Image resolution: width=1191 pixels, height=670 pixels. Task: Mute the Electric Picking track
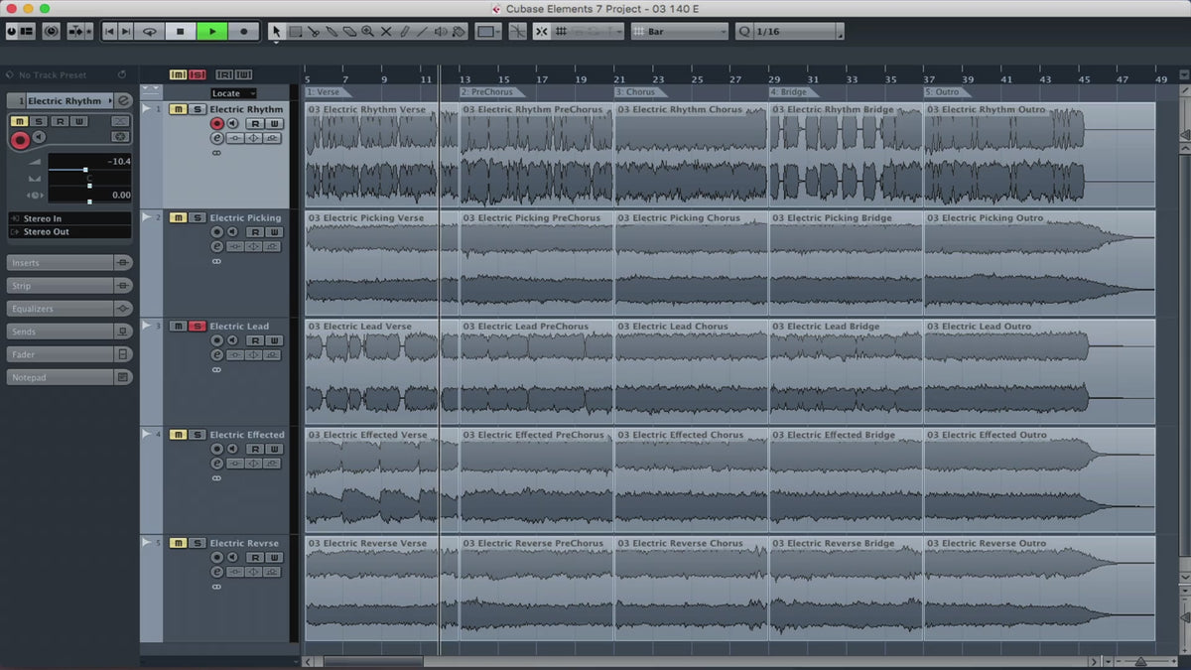[x=178, y=218]
